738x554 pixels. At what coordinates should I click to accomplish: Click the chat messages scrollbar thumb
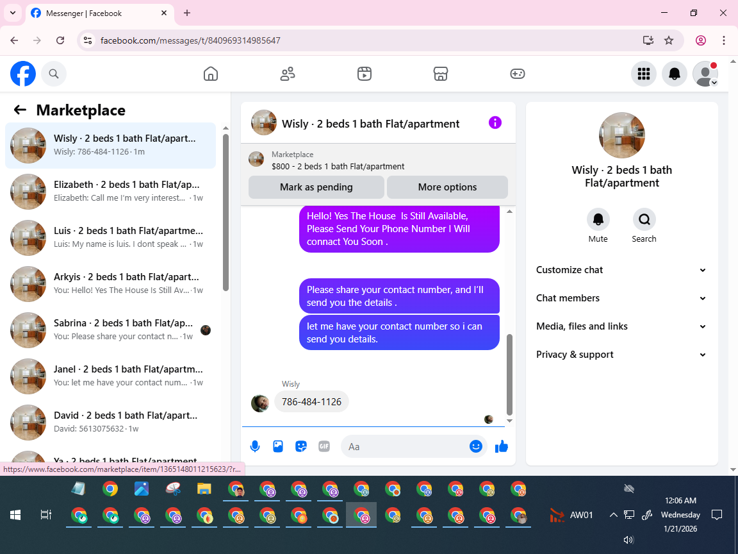tap(509, 374)
